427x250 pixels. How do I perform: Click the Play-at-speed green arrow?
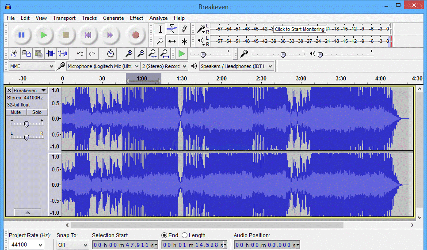(x=182, y=53)
